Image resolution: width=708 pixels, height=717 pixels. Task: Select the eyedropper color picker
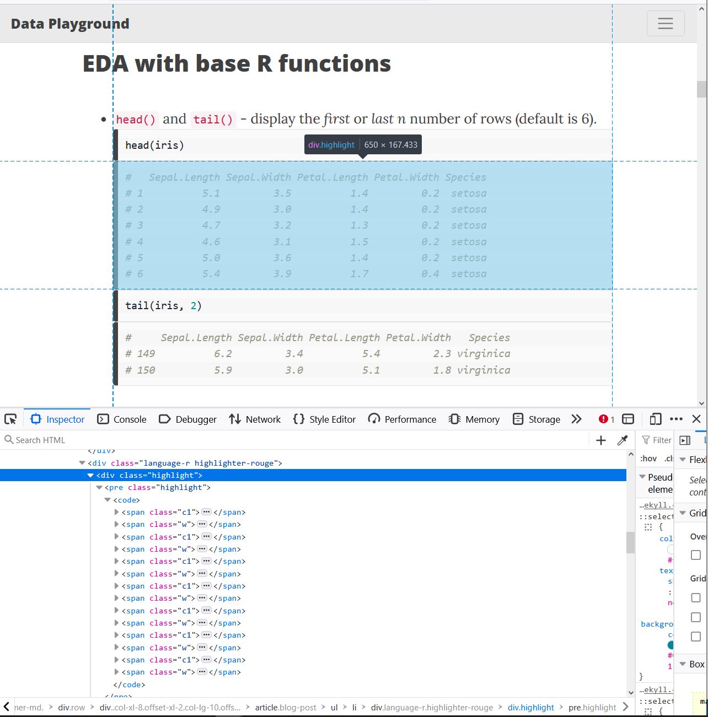pos(623,440)
